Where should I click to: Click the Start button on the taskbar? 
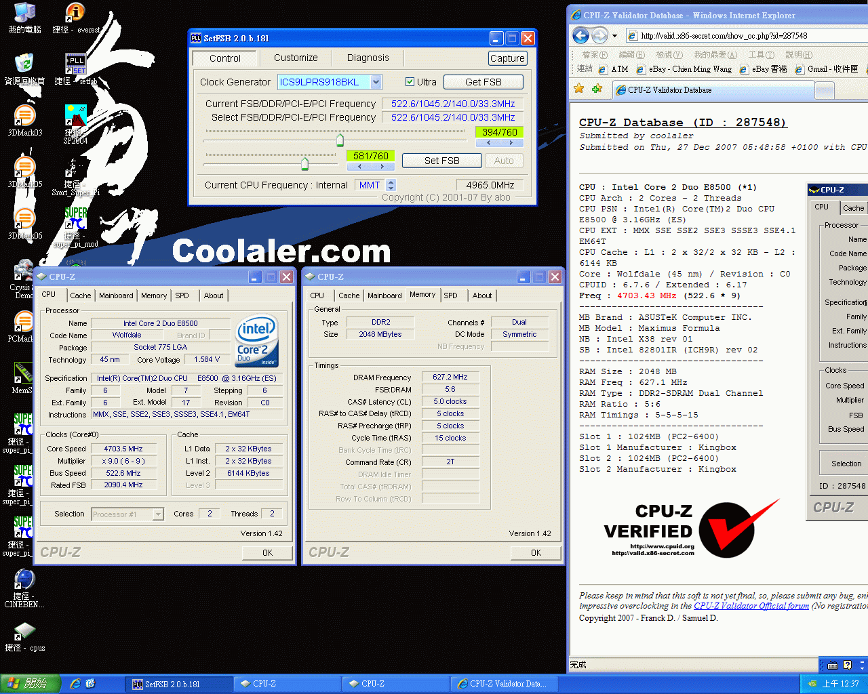(x=30, y=684)
